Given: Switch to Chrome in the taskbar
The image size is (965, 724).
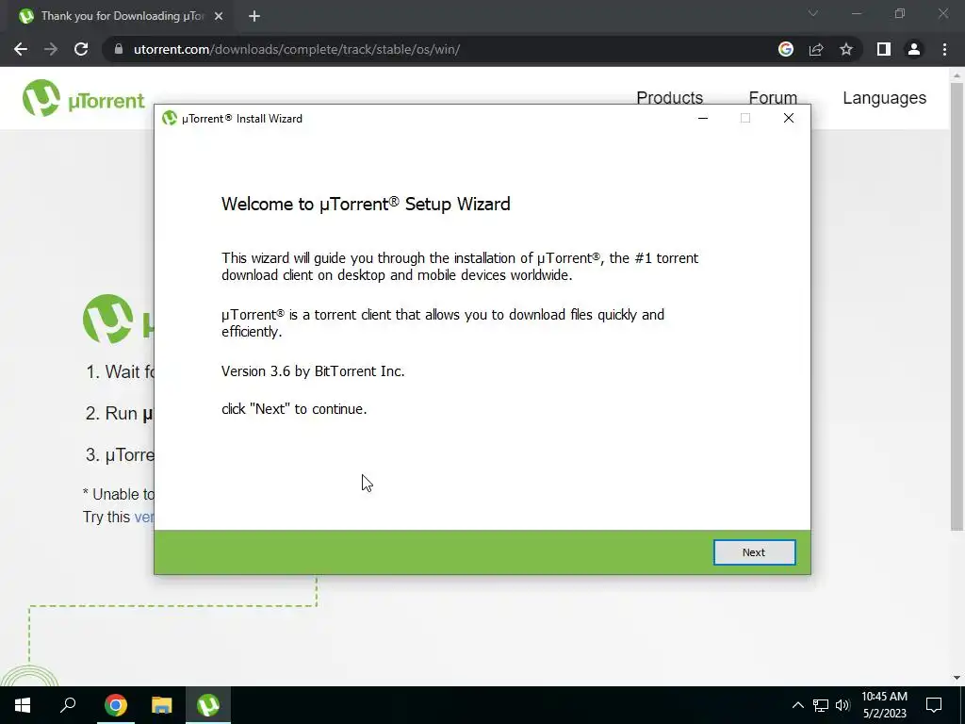Looking at the screenshot, I should click(115, 705).
